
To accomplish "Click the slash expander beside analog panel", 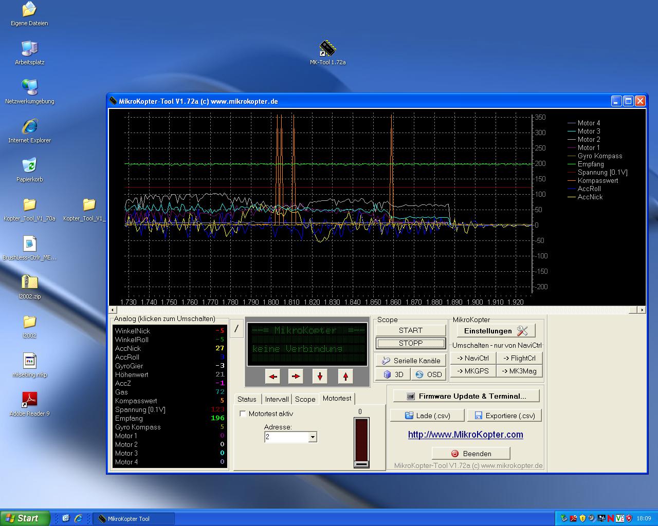I will coord(236,329).
